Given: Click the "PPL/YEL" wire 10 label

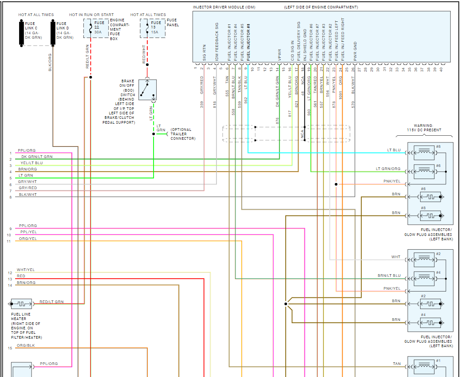Looking at the screenshot, I should tap(28, 232).
